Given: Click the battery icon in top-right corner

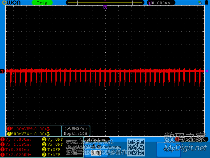Looking at the screenshot, I should tap(206, 3).
